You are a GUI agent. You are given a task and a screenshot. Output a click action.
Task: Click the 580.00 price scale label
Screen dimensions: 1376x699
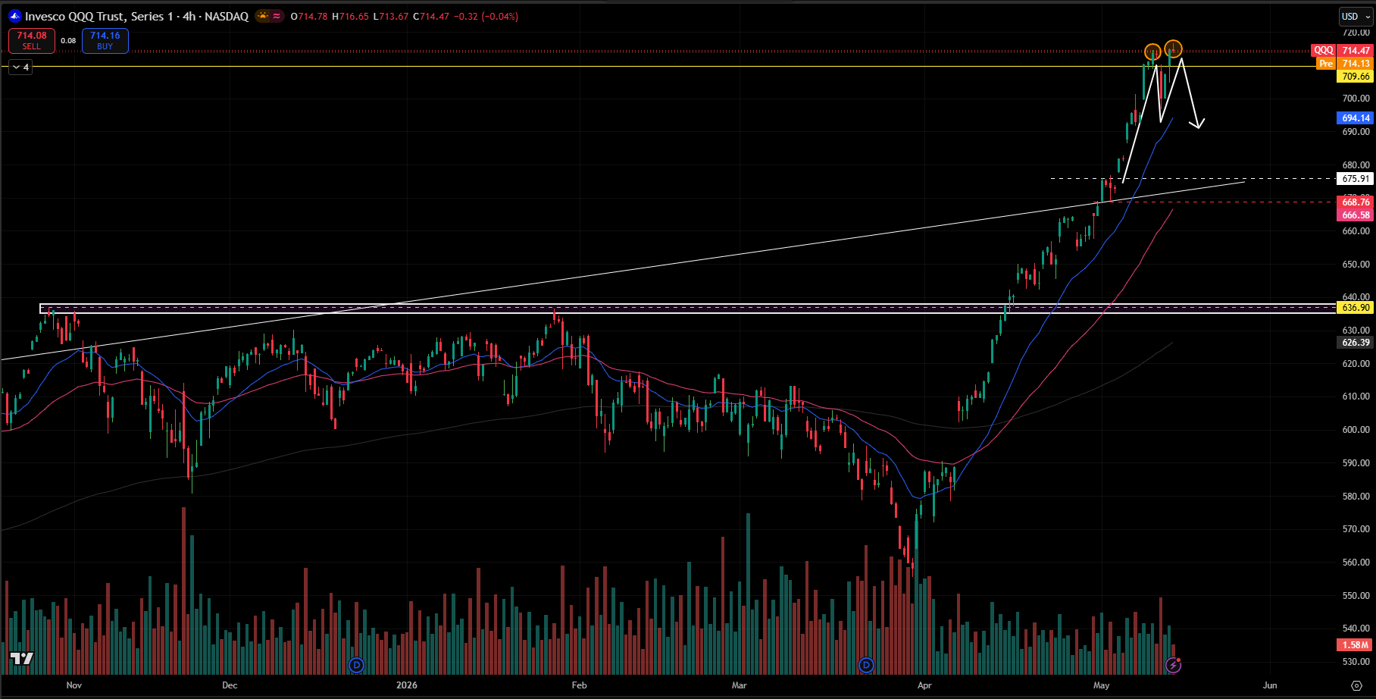tap(1356, 497)
